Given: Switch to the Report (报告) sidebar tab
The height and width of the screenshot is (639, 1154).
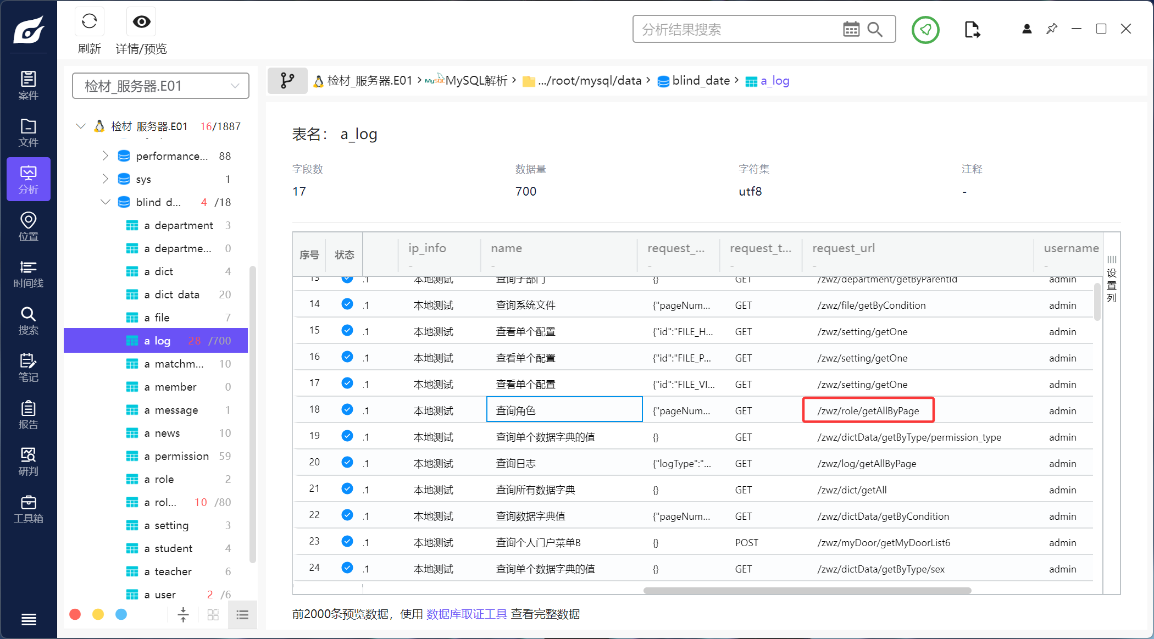Looking at the screenshot, I should (28, 415).
